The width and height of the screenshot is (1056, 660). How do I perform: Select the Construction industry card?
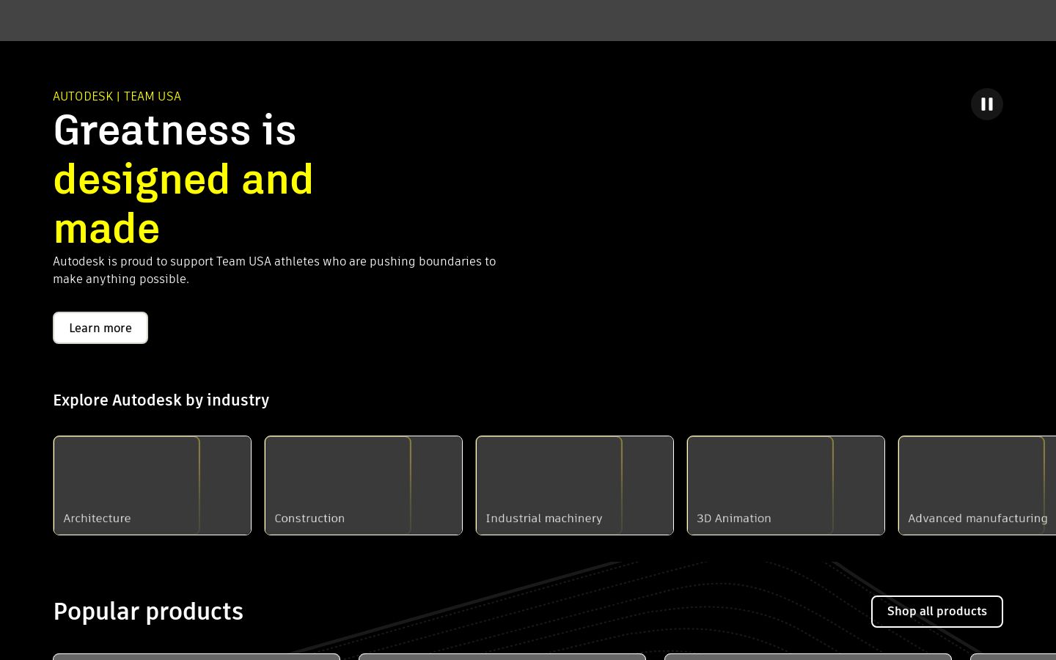coord(364,485)
